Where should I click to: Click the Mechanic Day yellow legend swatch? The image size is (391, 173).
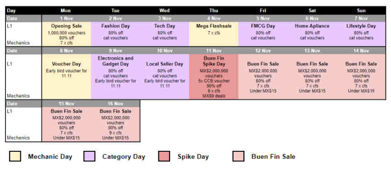click(15, 156)
